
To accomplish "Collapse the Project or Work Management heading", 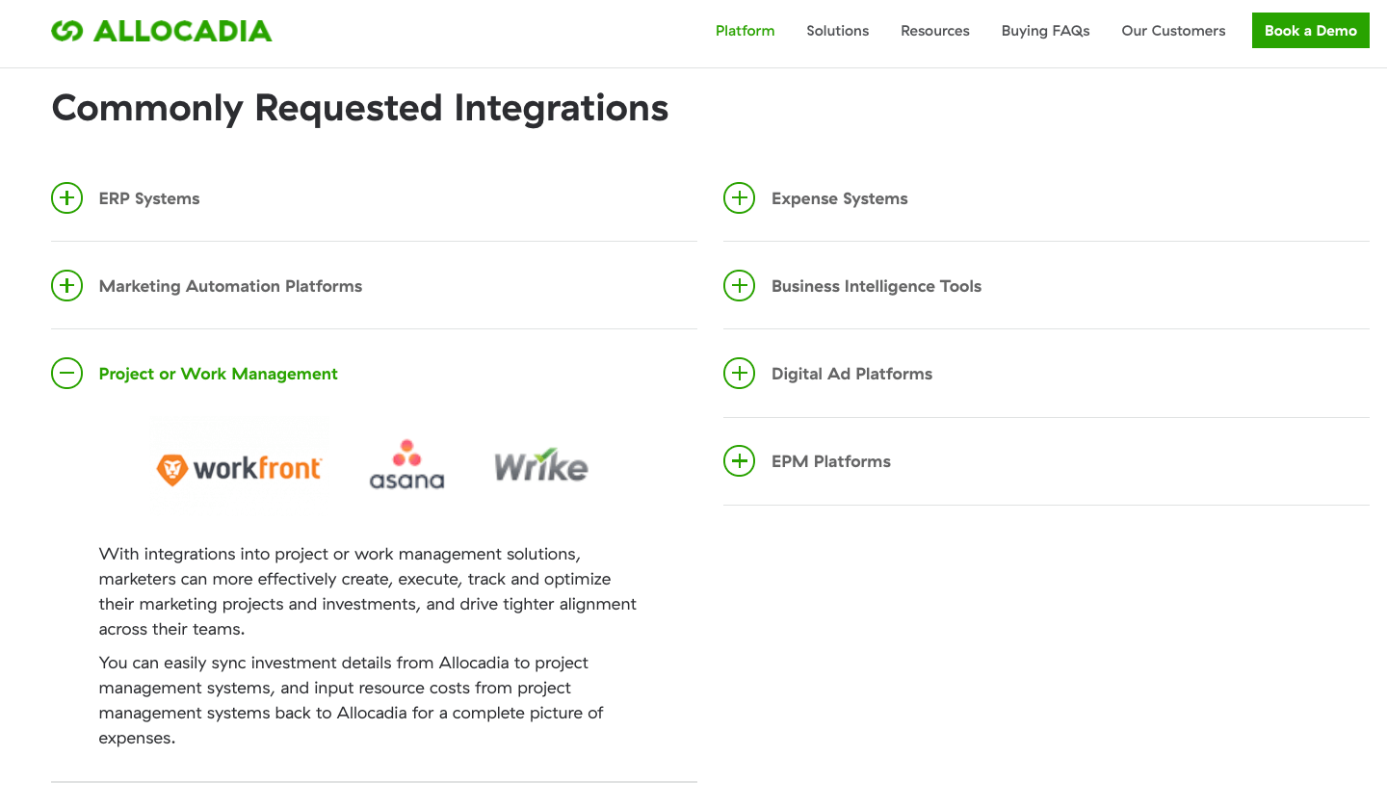I will (x=218, y=374).
